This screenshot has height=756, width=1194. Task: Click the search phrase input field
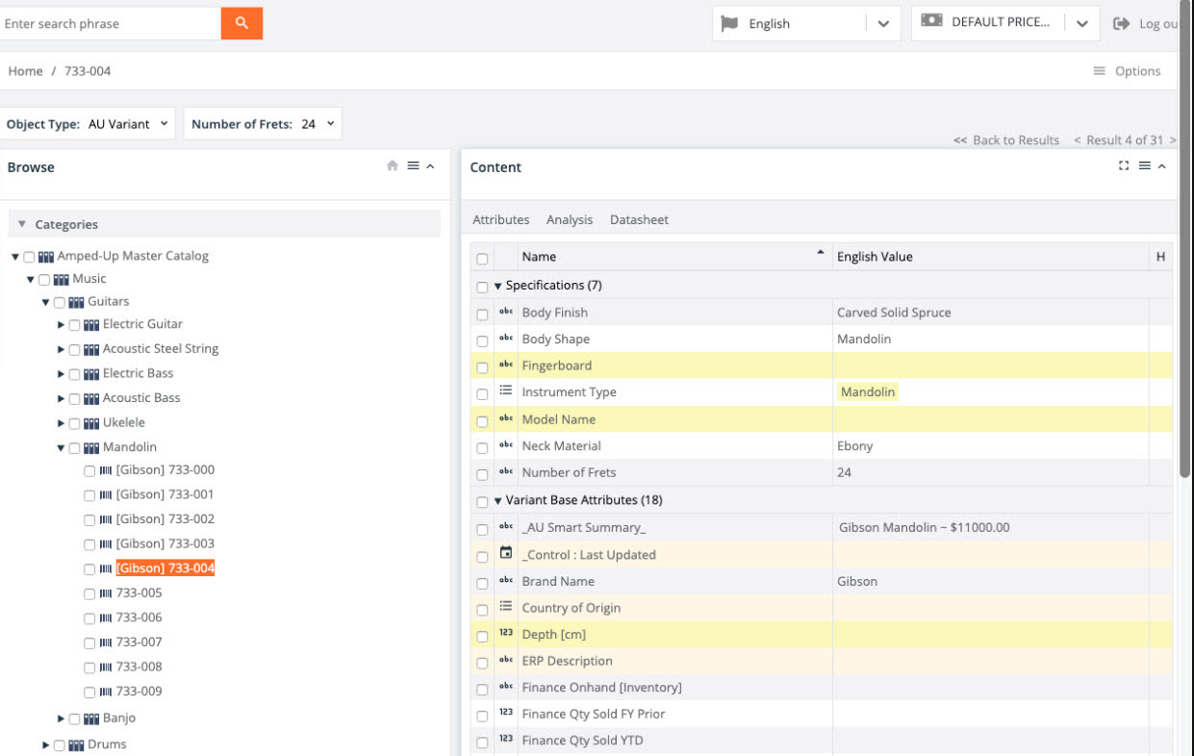(x=110, y=23)
